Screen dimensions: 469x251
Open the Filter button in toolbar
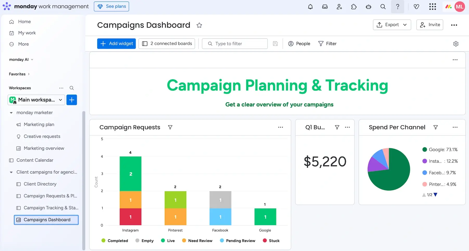click(328, 44)
